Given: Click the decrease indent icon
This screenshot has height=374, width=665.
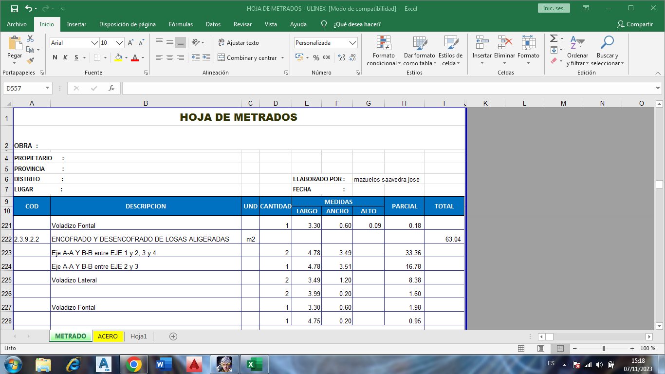Looking at the screenshot, I should (x=195, y=57).
